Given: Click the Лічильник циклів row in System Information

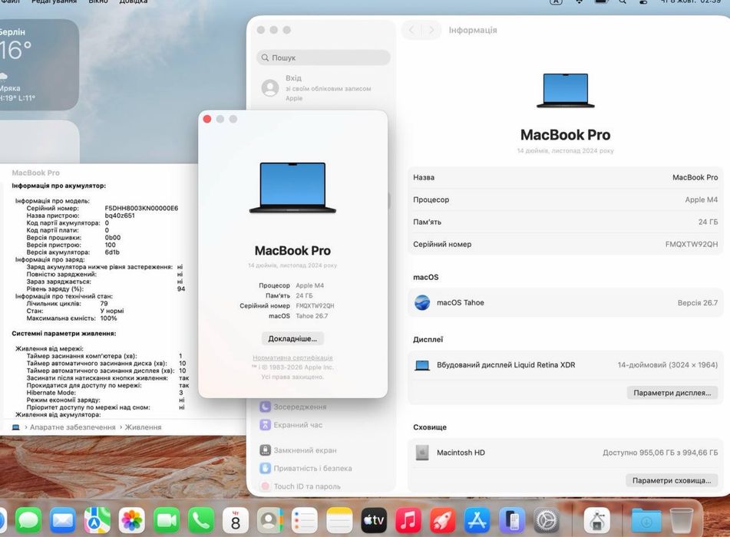Looking at the screenshot, I should [x=68, y=303].
